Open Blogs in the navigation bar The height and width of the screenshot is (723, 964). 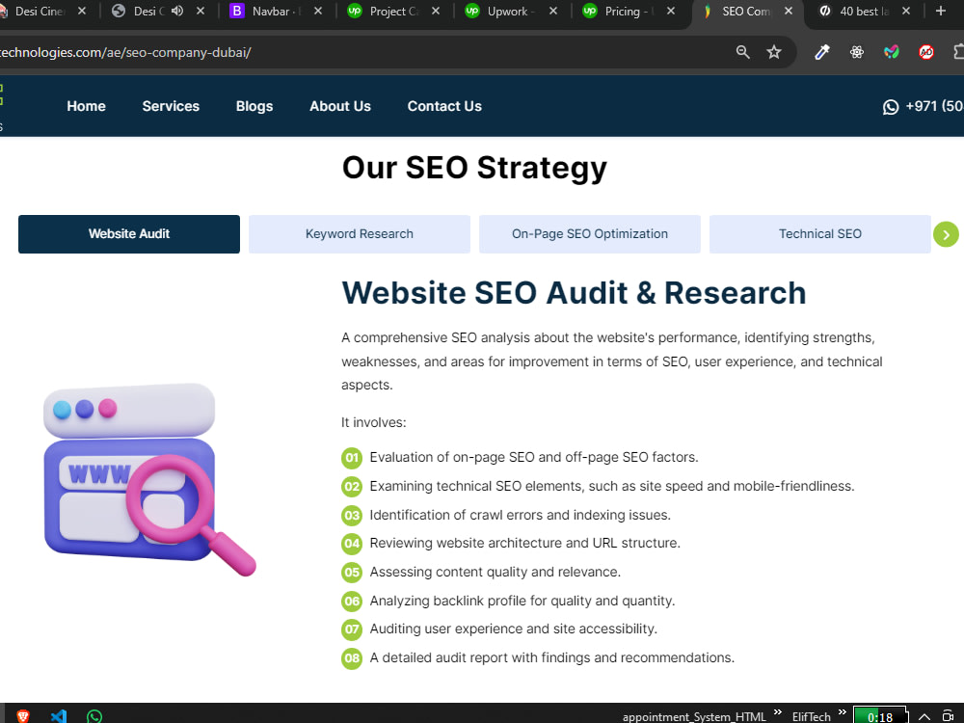(x=254, y=106)
